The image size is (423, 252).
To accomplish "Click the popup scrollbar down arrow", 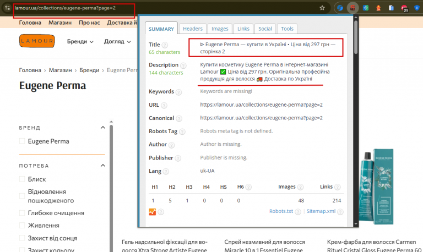I will 356,224.
